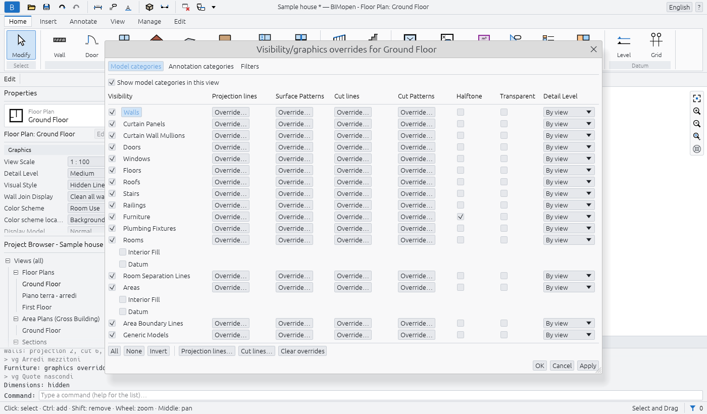The width and height of the screenshot is (707, 414).
Task: Focus the Command input field
Action: click(x=370, y=395)
